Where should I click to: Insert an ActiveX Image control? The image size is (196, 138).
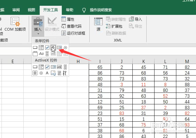(x=53, y=73)
